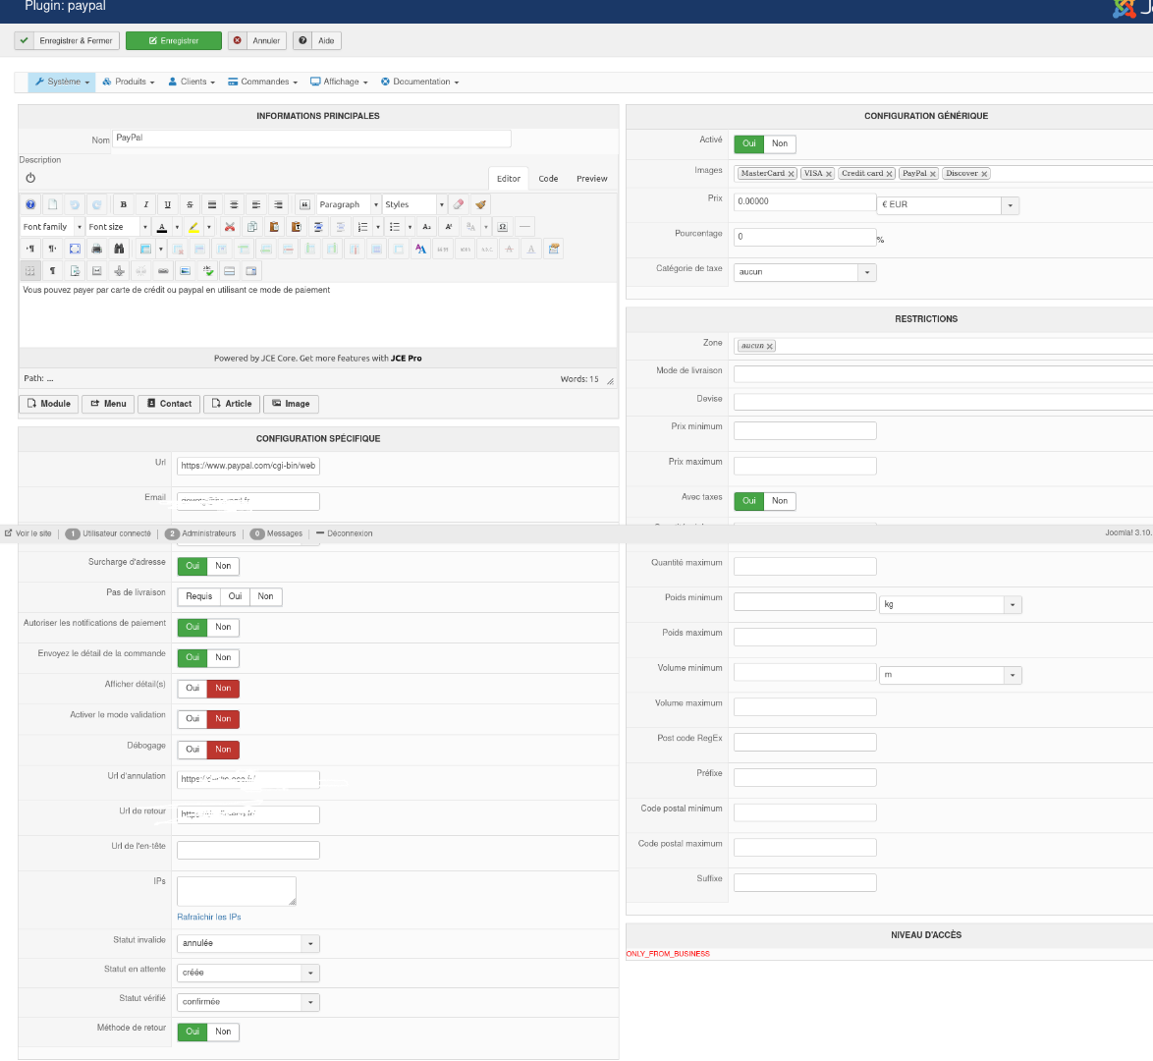Switch to the Code editor tab

pos(548,179)
